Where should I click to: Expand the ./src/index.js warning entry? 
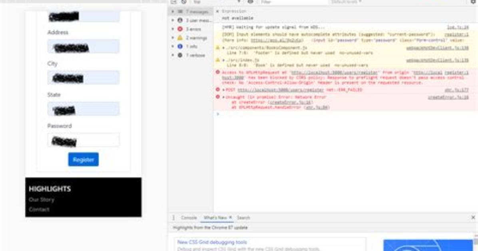pos(223,60)
